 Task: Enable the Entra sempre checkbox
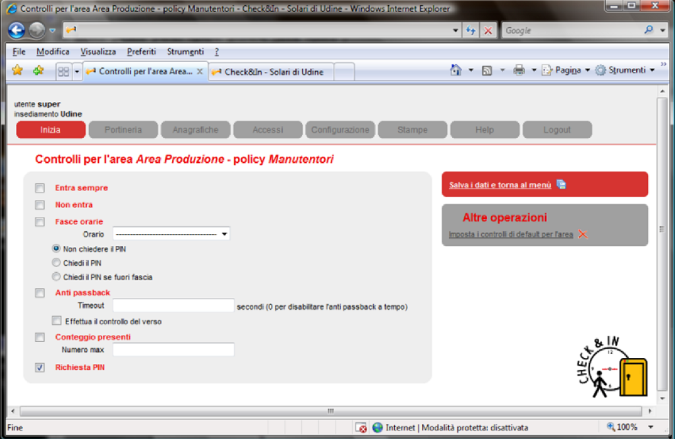[x=40, y=188]
